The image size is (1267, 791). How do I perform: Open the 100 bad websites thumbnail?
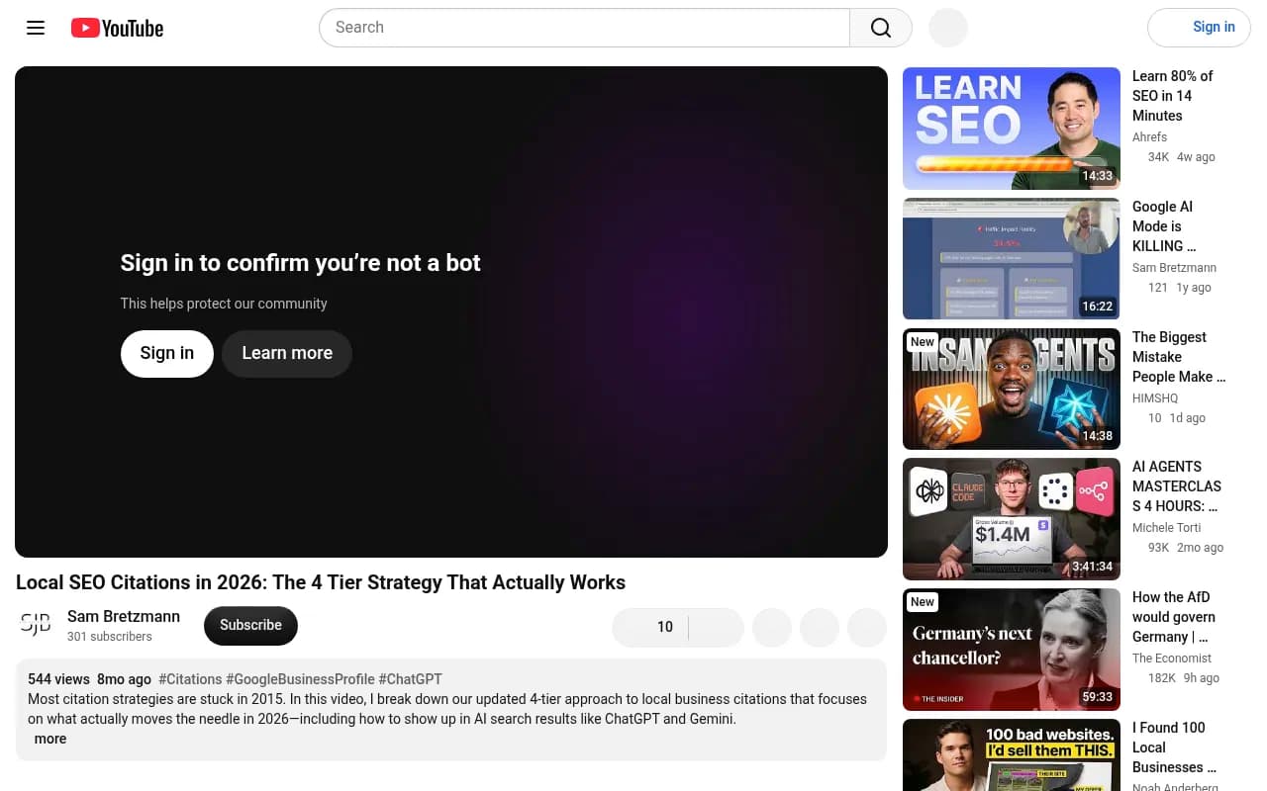(x=1012, y=755)
